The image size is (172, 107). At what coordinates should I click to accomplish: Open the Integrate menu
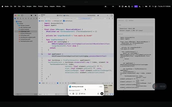coord(52,6)
